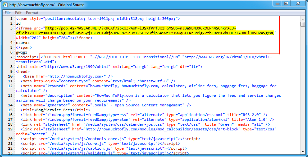Click the calendar-jos.css stylesheet line
308x157 pixels.
coord(145,124)
